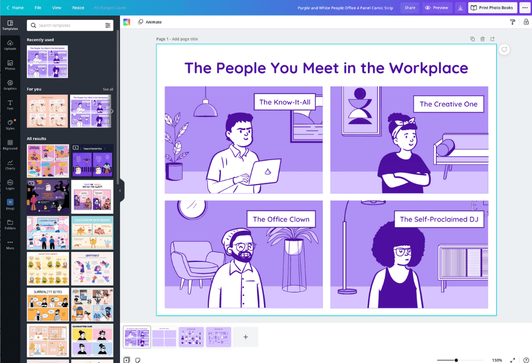Open the Emoji panel
The image size is (532, 363).
(x=10, y=205)
